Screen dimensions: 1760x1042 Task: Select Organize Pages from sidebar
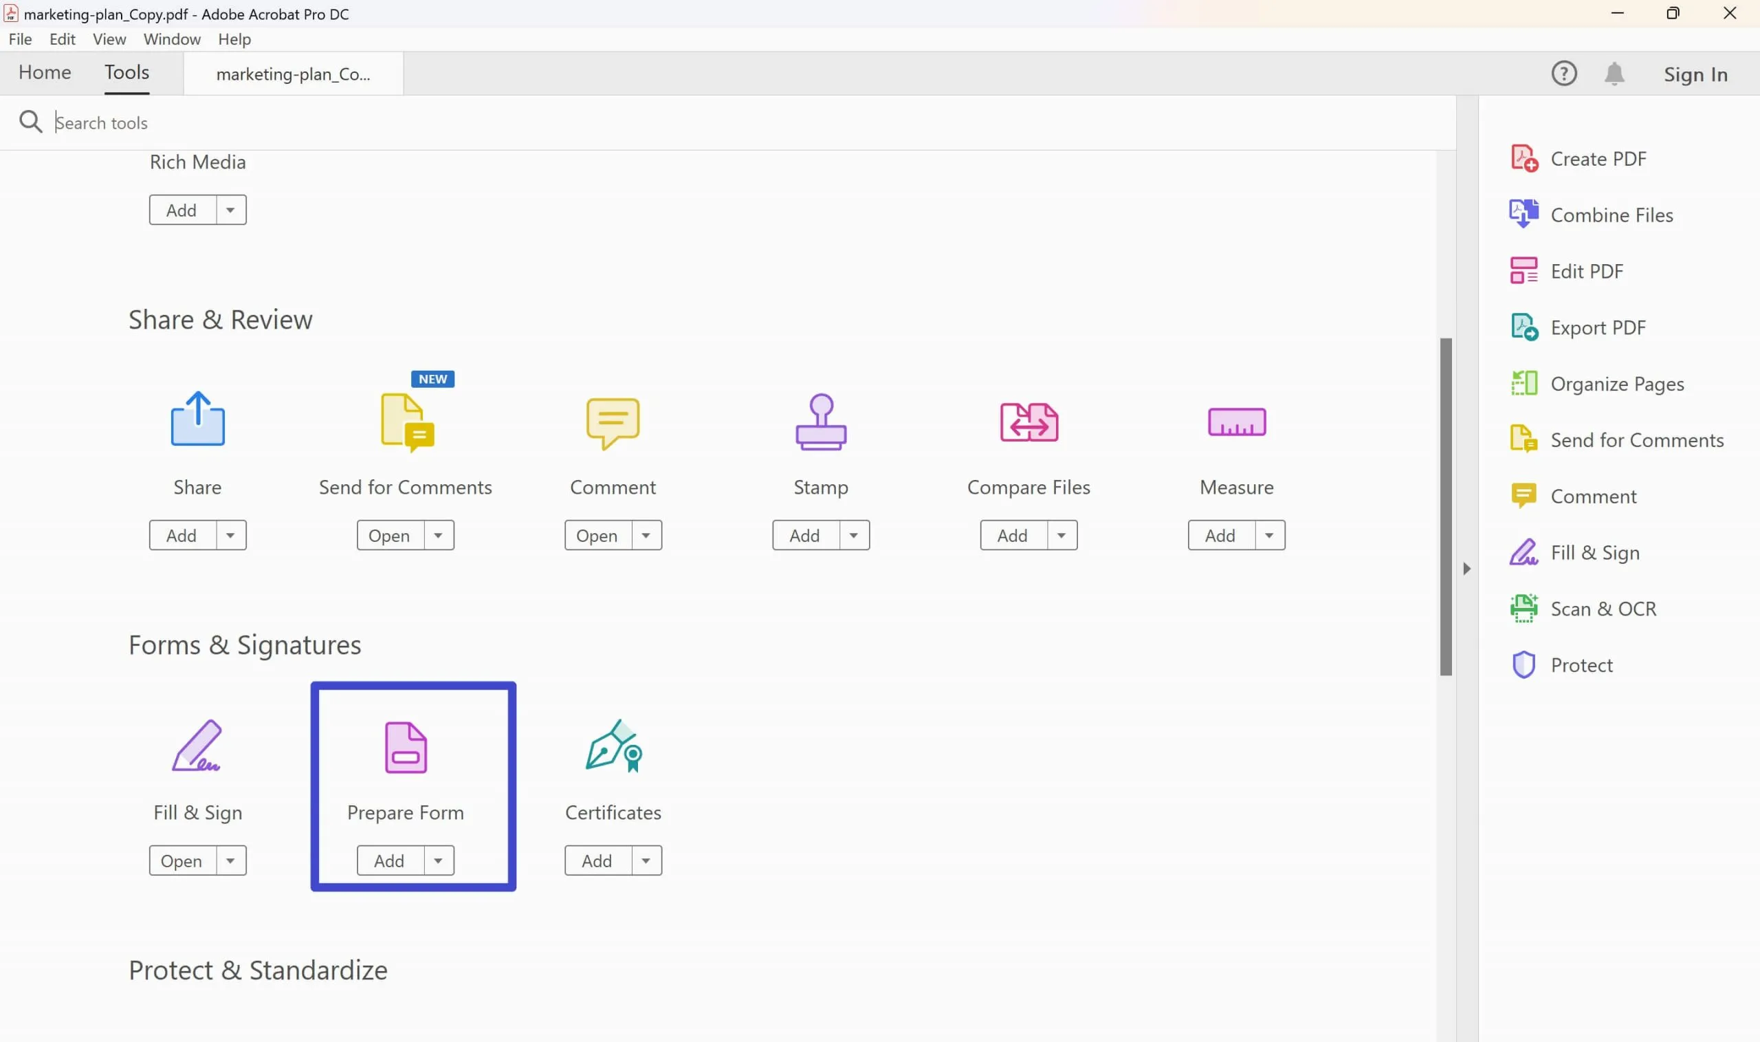[x=1618, y=383]
